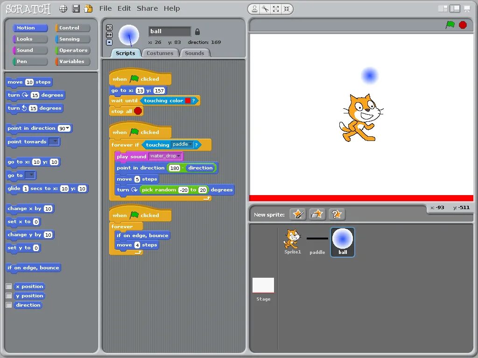Show the Looks block category
Screen dimensions: 478x358
pyautogui.click(x=30, y=39)
